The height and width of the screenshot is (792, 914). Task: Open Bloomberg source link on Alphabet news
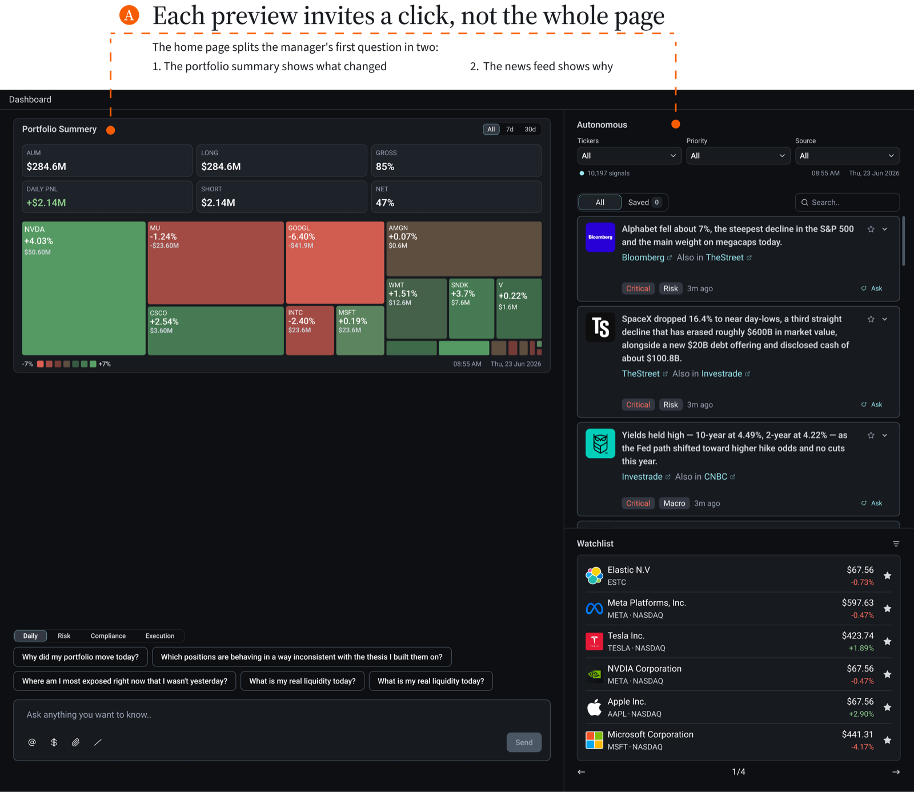pyautogui.click(x=647, y=258)
